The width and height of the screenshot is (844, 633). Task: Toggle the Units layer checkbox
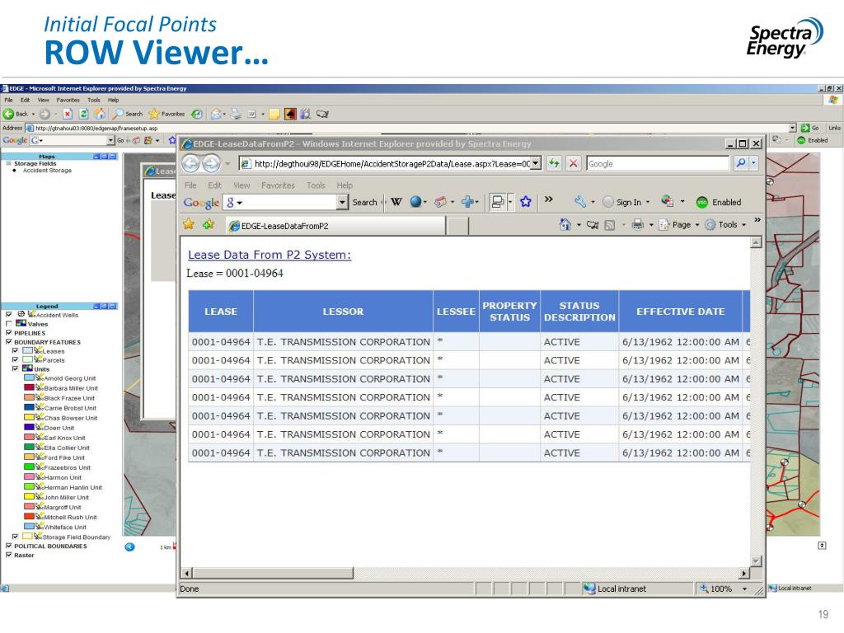tap(15, 368)
